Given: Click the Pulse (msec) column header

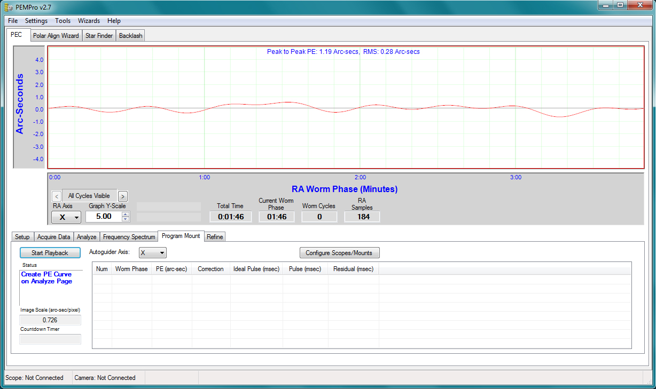Looking at the screenshot, I should [305, 269].
